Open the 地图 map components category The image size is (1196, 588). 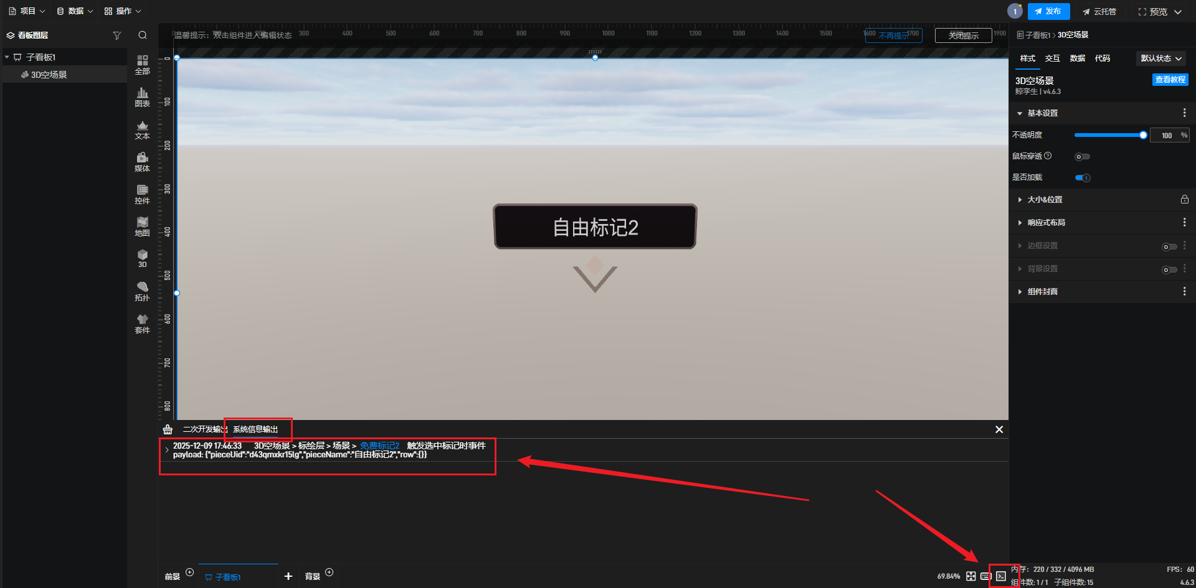142,226
